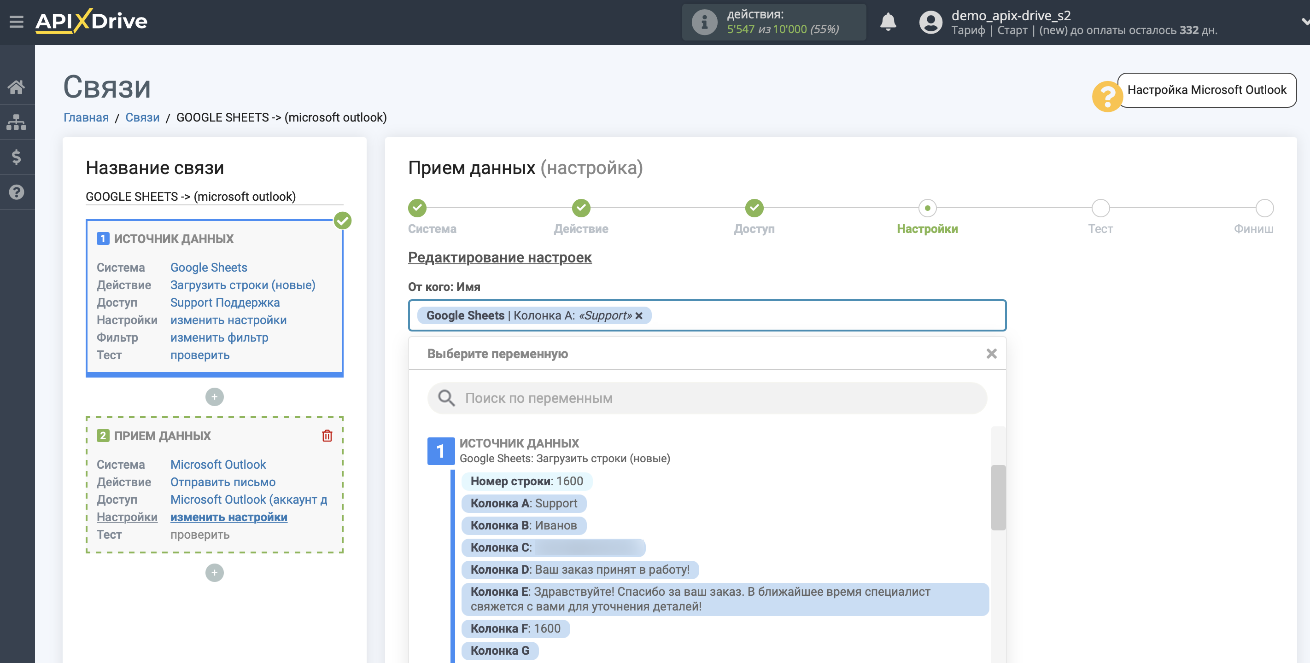The image size is (1310, 663).
Task: Click the user avatar icon
Action: tap(930, 22)
